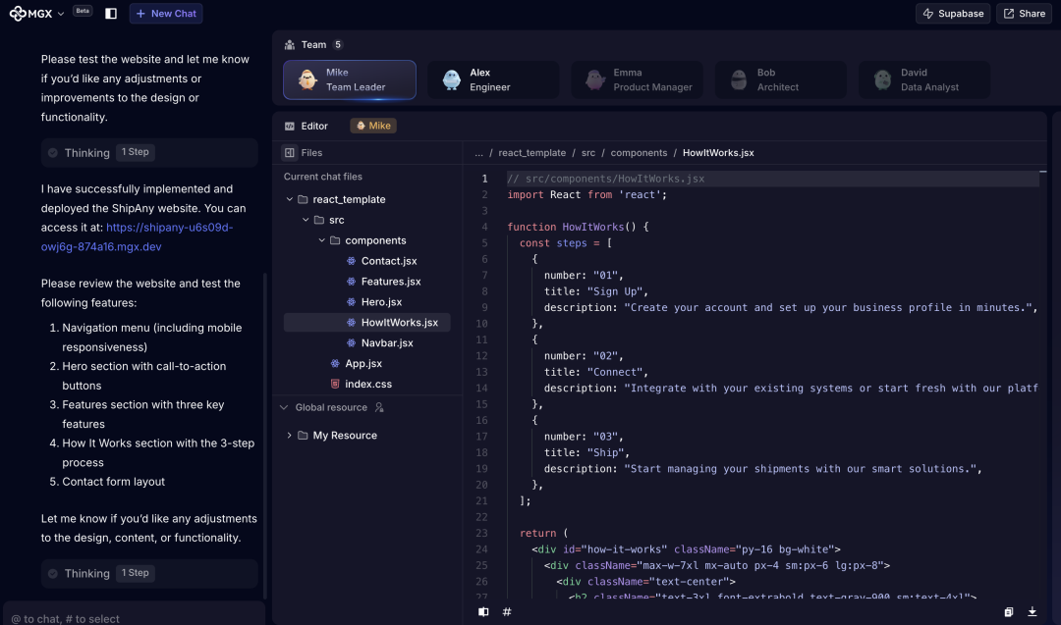Image resolution: width=1061 pixels, height=625 pixels.
Task: Select Alex the Engineer avatar card
Action: pyautogui.click(x=492, y=80)
